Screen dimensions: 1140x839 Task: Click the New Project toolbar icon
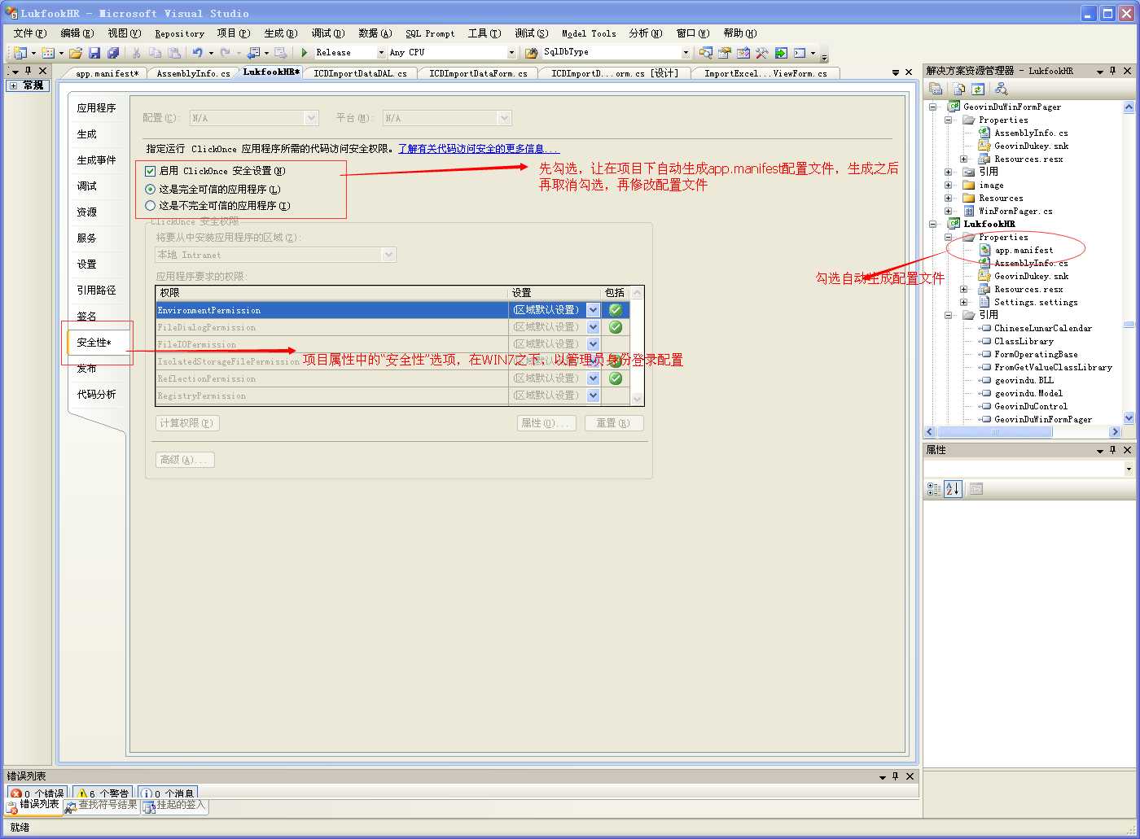click(20, 53)
